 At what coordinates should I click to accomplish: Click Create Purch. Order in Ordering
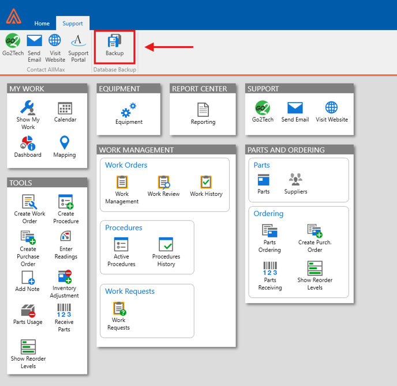tap(314, 239)
